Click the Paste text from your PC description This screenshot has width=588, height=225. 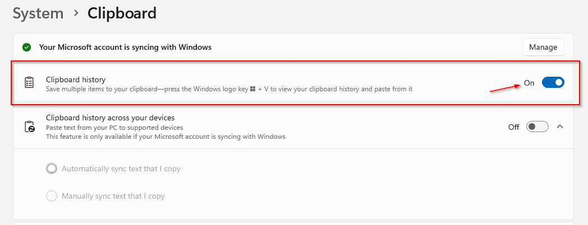click(x=114, y=128)
